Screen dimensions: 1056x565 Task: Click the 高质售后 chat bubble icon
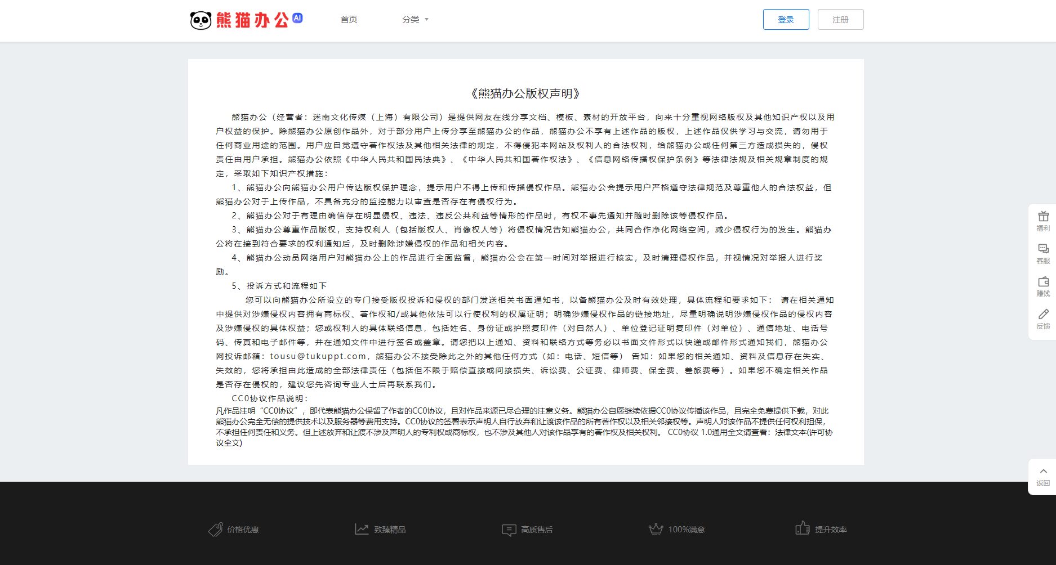[509, 529]
